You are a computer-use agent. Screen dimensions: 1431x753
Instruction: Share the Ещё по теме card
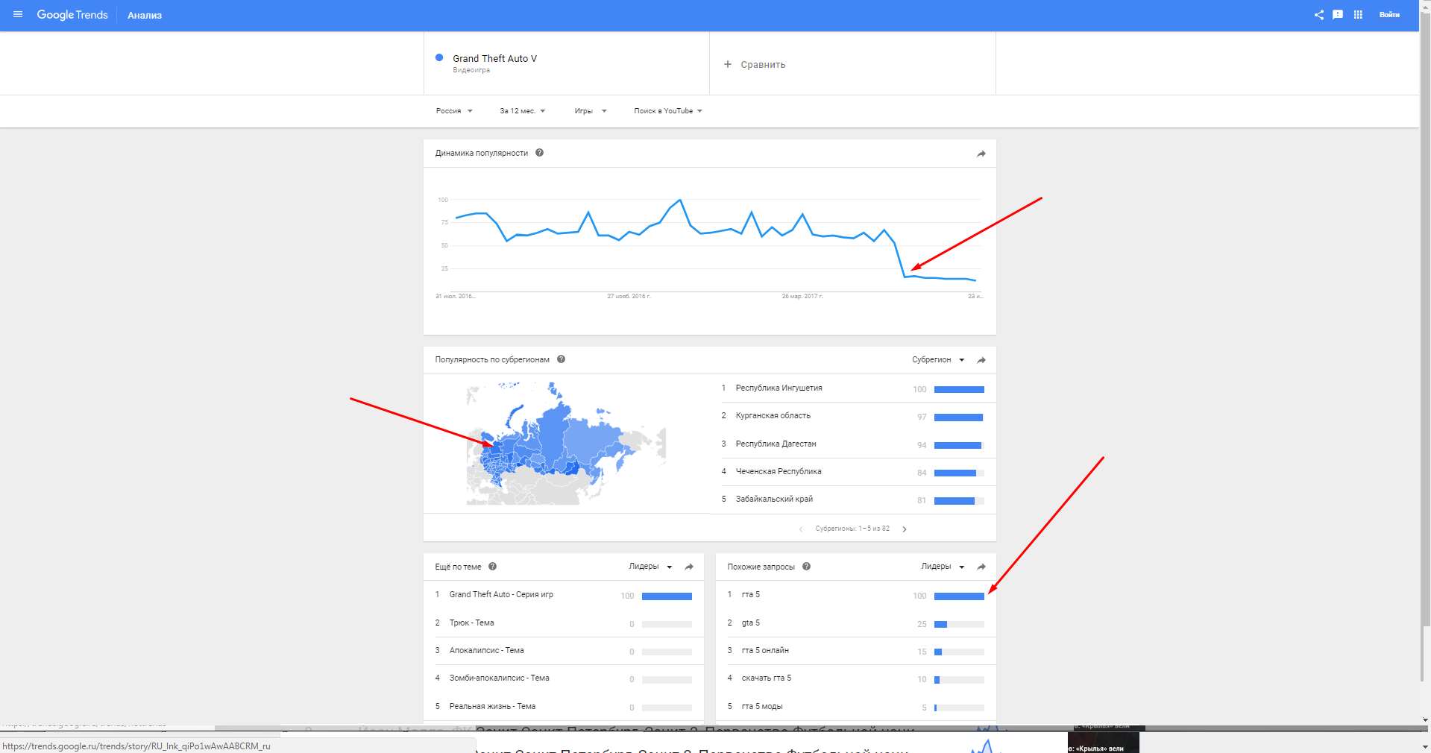click(689, 567)
